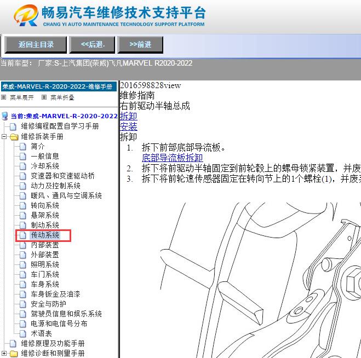Image resolution: width=361 pixels, height=358 pixels.
Task: Click the 维修诊断和测里手册 folder icon
Action: pos(14,354)
